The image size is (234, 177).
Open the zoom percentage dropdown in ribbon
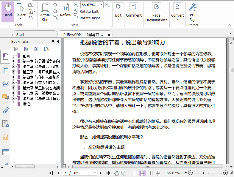click(x=102, y=5)
